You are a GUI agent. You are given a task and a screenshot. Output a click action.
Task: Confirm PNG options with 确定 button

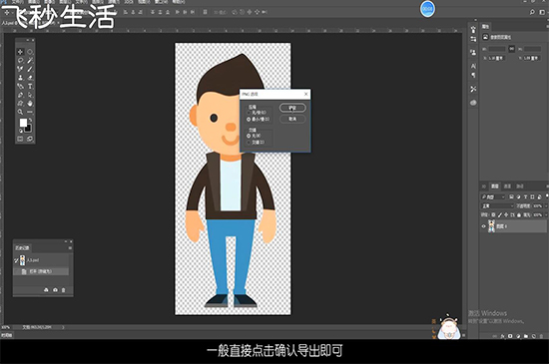292,108
